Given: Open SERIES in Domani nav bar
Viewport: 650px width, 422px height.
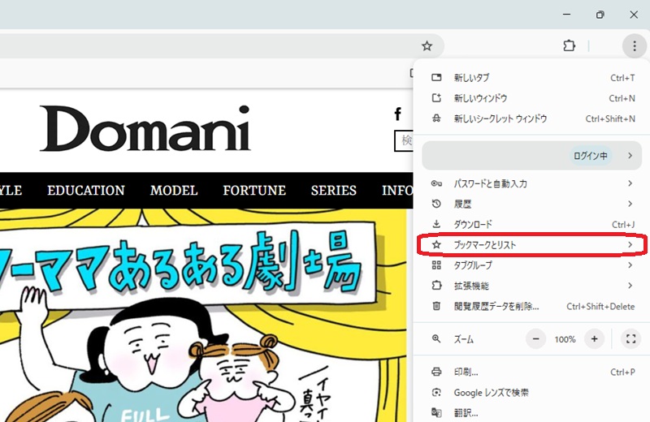Looking at the screenshot, I should [x=334, y=191].
